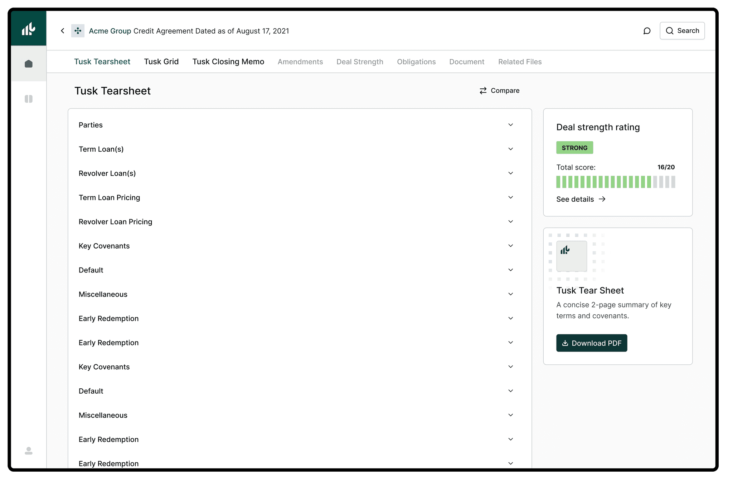
Task: Open the home icon in the sidebar
Action: coord(29,64)
